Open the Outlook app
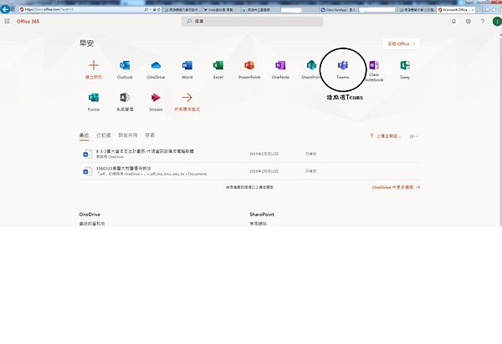This screenshot has height=344, width=502. coord(125,65)
